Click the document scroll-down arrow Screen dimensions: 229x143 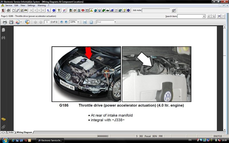click(224, 130)
